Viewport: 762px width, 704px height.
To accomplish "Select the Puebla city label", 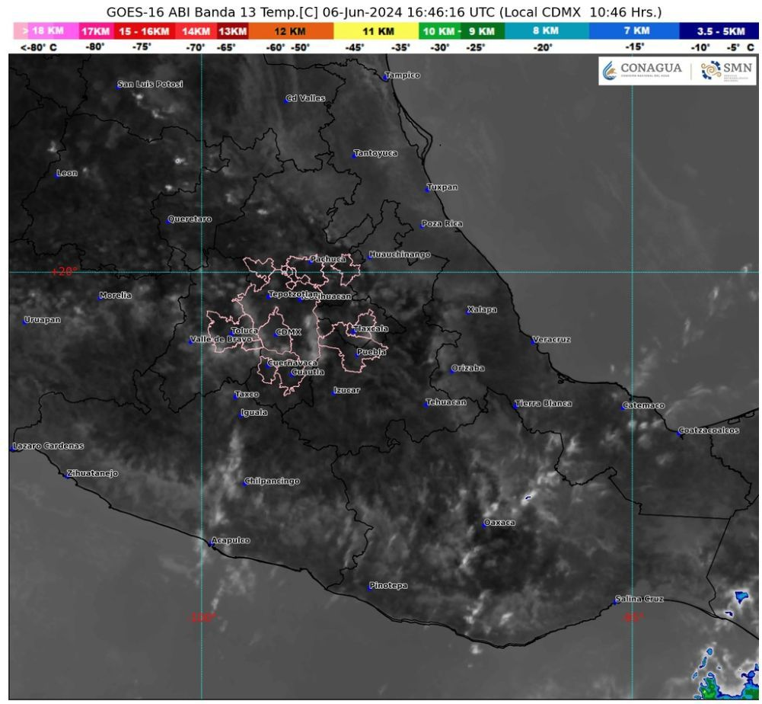I will pos(372,353).
